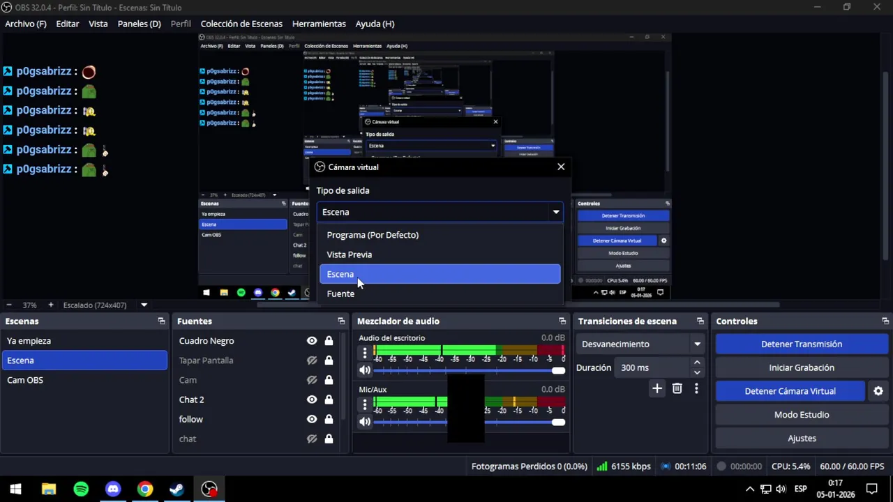Pop out the Fuentes dock
The height and width of the screenshot is (502, 893).
pyautogui.click(x=341, y=321)
